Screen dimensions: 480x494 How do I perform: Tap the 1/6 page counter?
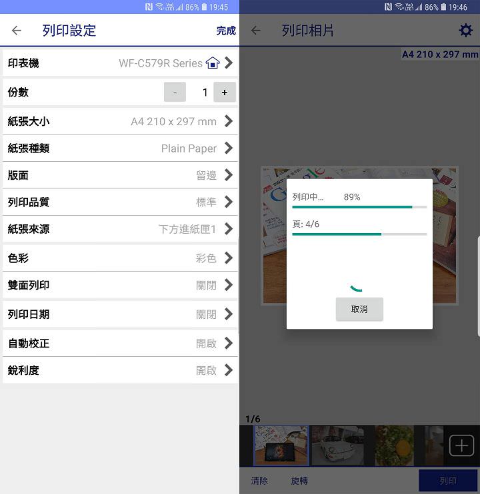(x=253, y=419)
